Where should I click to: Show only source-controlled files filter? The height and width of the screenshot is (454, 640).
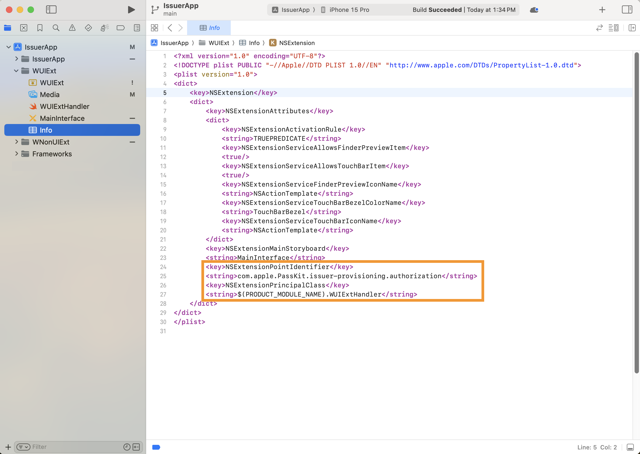tap(136, 447)
